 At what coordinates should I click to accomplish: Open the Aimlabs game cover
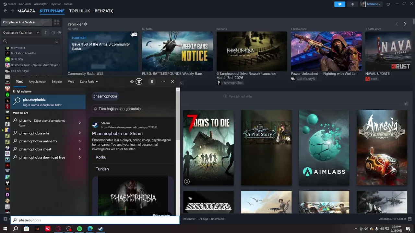tap(324, 148)
